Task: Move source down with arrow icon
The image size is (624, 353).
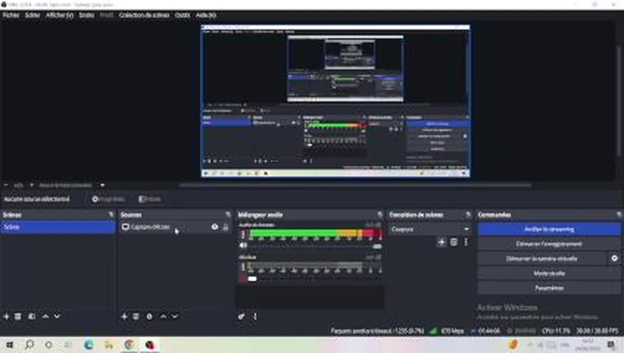Action: pos(175,317)
